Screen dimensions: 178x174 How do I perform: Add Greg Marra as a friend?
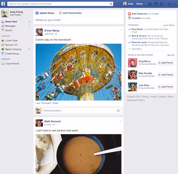pyautogui.click(x=165, y=63)
